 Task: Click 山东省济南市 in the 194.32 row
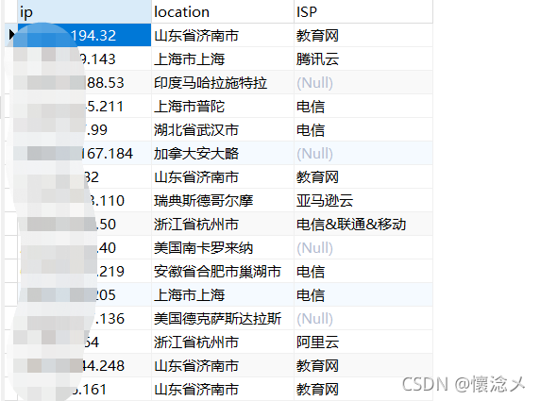pyautogui.click(x=196, y=35)
